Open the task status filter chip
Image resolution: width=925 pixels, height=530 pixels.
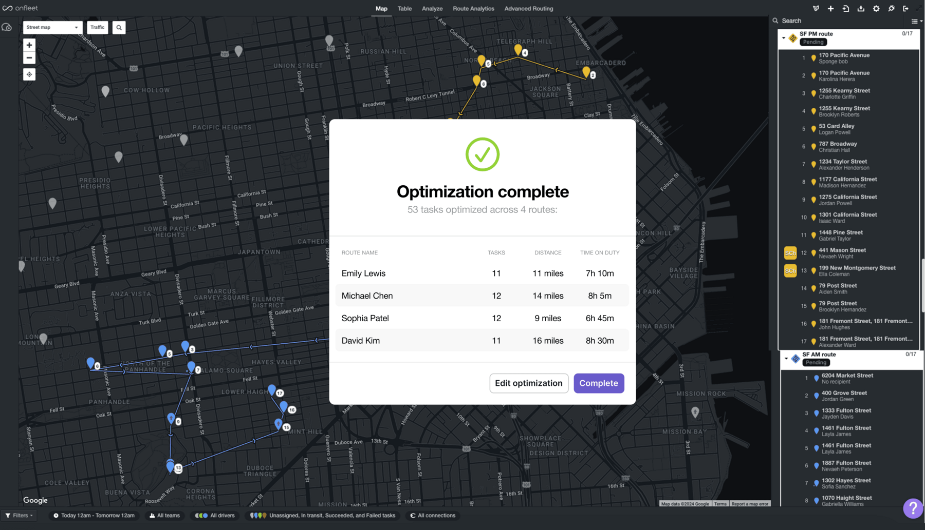click(323, 516)
